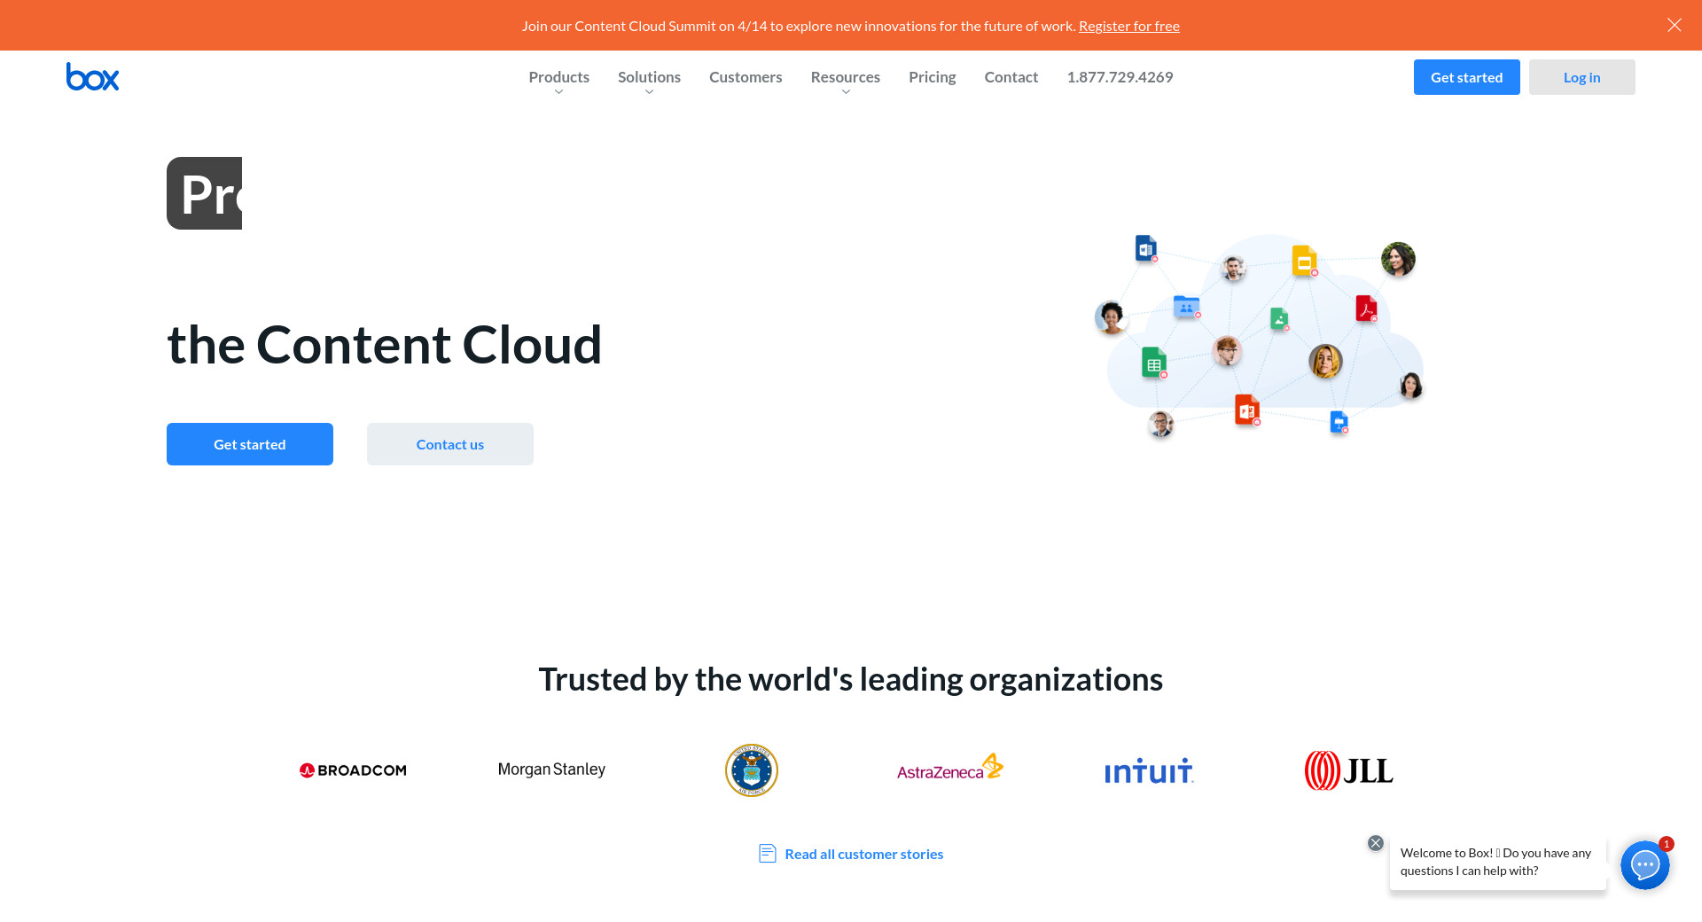This screenshot has height=922, width=1702.
Task: Dismiss the welcome chat message popup
Action: 1375,843
